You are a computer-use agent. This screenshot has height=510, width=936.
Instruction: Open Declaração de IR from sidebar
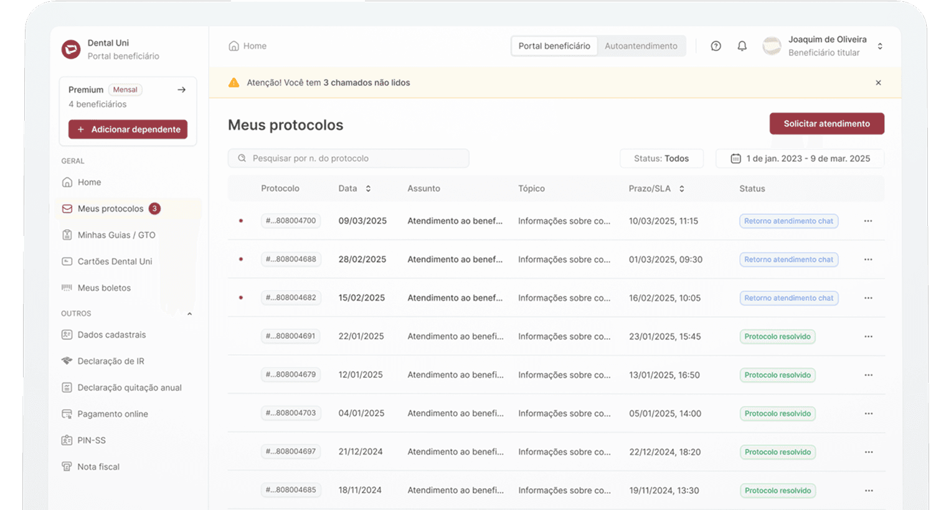(110, 361)
